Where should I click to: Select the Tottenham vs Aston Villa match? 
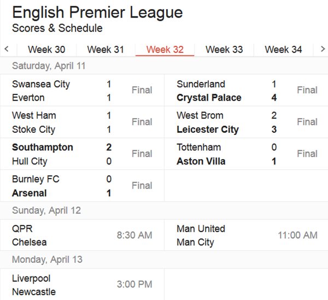[x=246, y=154]
